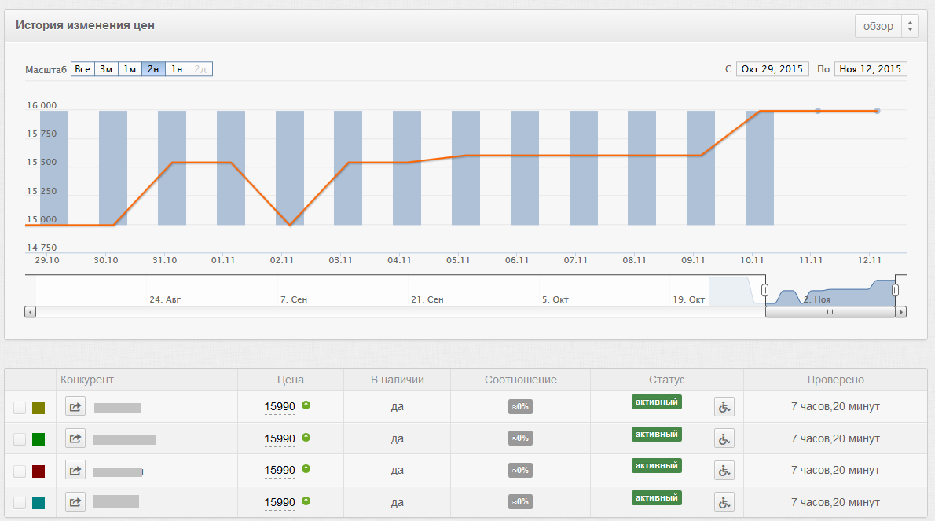Click the left arrow of the navigator scrollbar
The height and width of the screenshot is (521, 935).
pyautogui.click(x=31, y=312)
